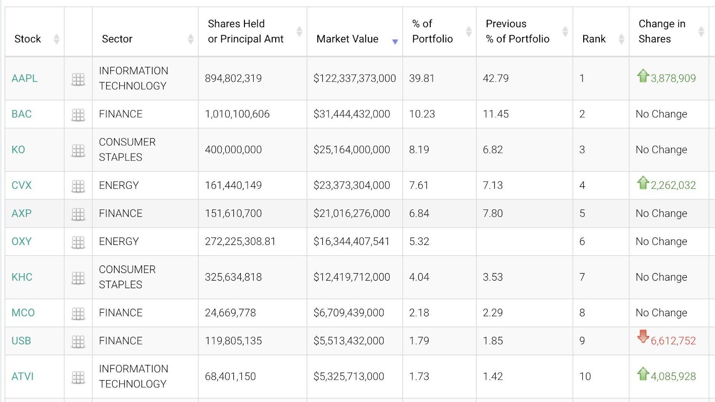715x402 pixels.
Task: Open the table icon next to KO
Action: pos(78,150)
